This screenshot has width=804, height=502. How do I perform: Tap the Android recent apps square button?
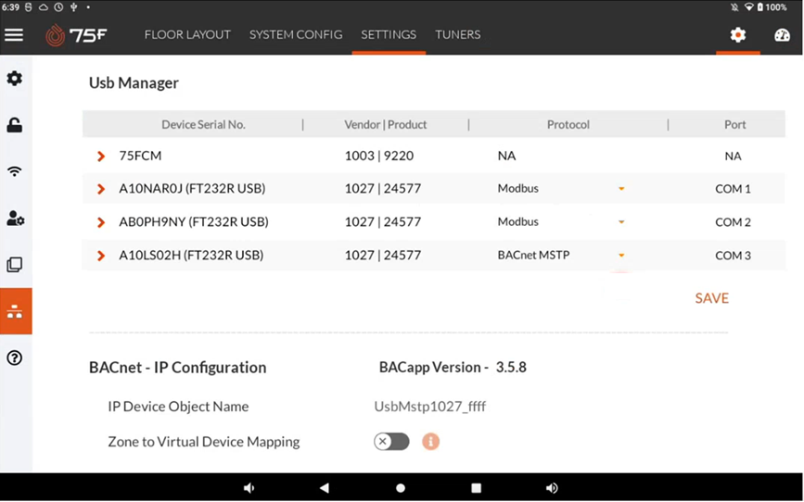click(x=477, y=488)
